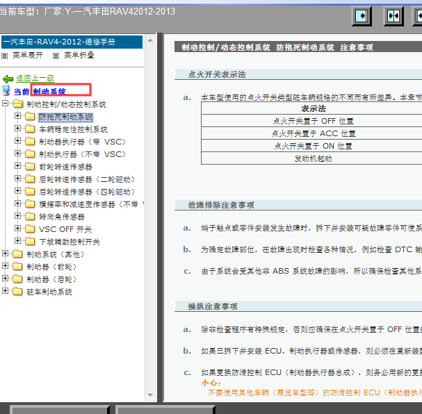The height and width of the screenshot is (414, 422).
Task: Select the VSC OFF 开关 tree item
Action: pyautogui.click(x=65, y=229)
